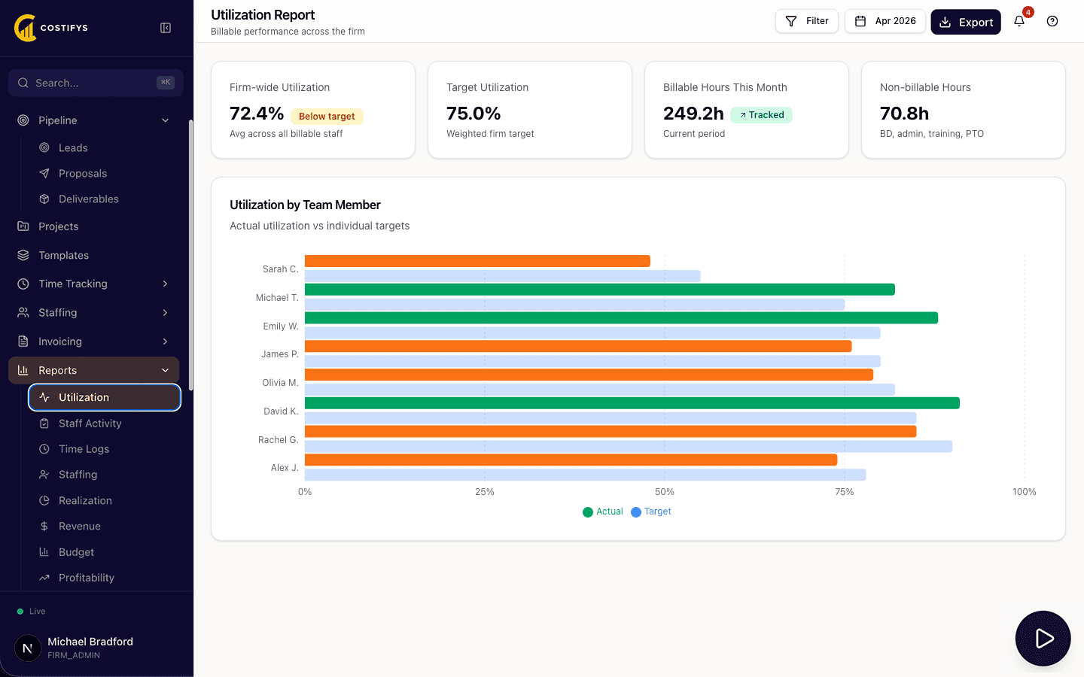Click the Pipeline target icon
Screen dimensions: 1084x677
tap(23, 120)
